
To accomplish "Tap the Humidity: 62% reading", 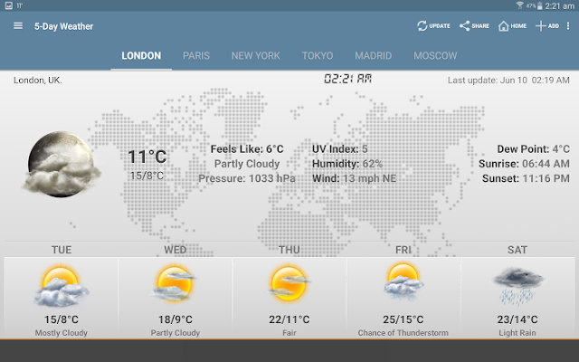I will pos(347,164).
